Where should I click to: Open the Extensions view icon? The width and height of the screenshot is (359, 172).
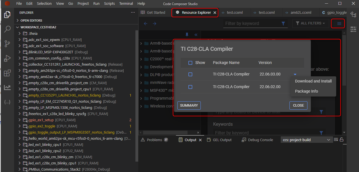click(7, 73)
